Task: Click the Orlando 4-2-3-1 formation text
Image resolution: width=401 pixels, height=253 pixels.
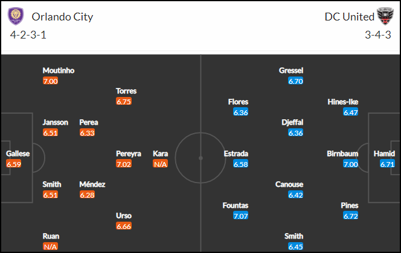Action: click(28, 35)
